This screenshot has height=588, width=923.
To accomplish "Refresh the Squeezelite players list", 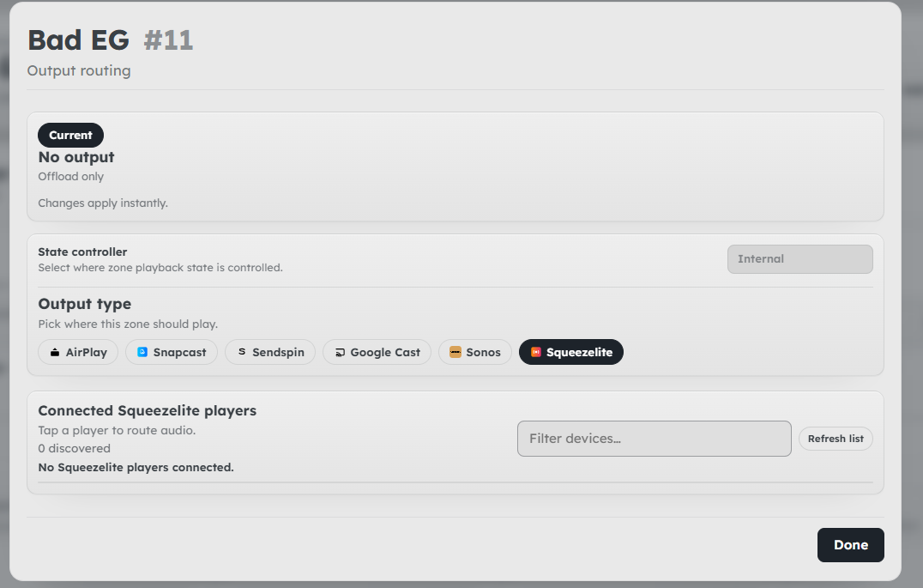I will pyautogui.click(x=836, y=439).
